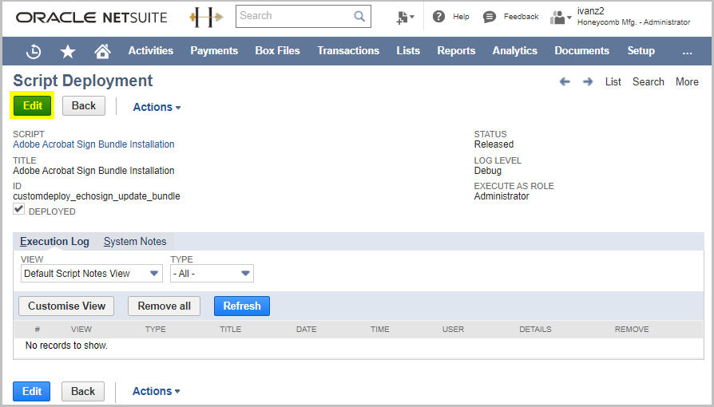
Task: Click the Help question mark icon
Action: click(x=438, y=17)
